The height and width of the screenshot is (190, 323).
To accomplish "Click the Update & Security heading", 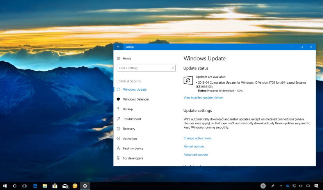I will pyautogui.click(x=129, y=81).
